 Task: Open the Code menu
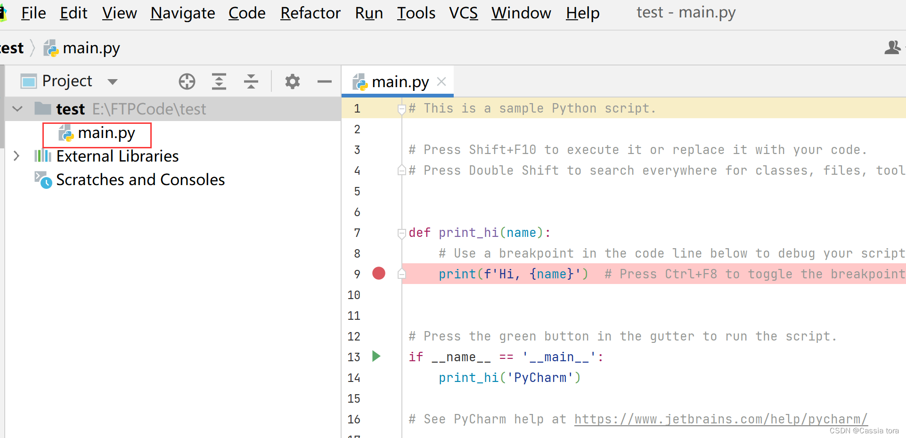coord(247,13)
